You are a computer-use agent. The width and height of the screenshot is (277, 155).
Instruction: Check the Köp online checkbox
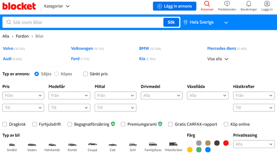(x=226, y=124)
